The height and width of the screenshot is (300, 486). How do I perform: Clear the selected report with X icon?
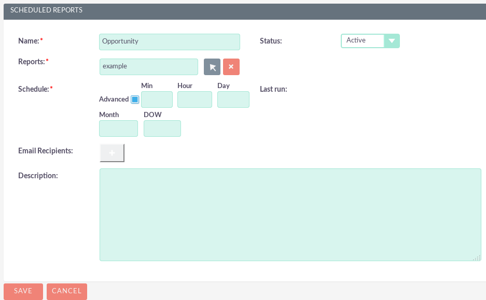[231, 67]
